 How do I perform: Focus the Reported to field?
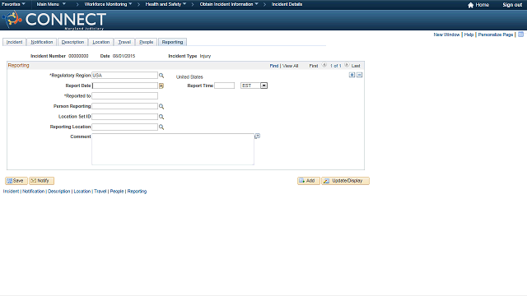(x=124, y=96)
